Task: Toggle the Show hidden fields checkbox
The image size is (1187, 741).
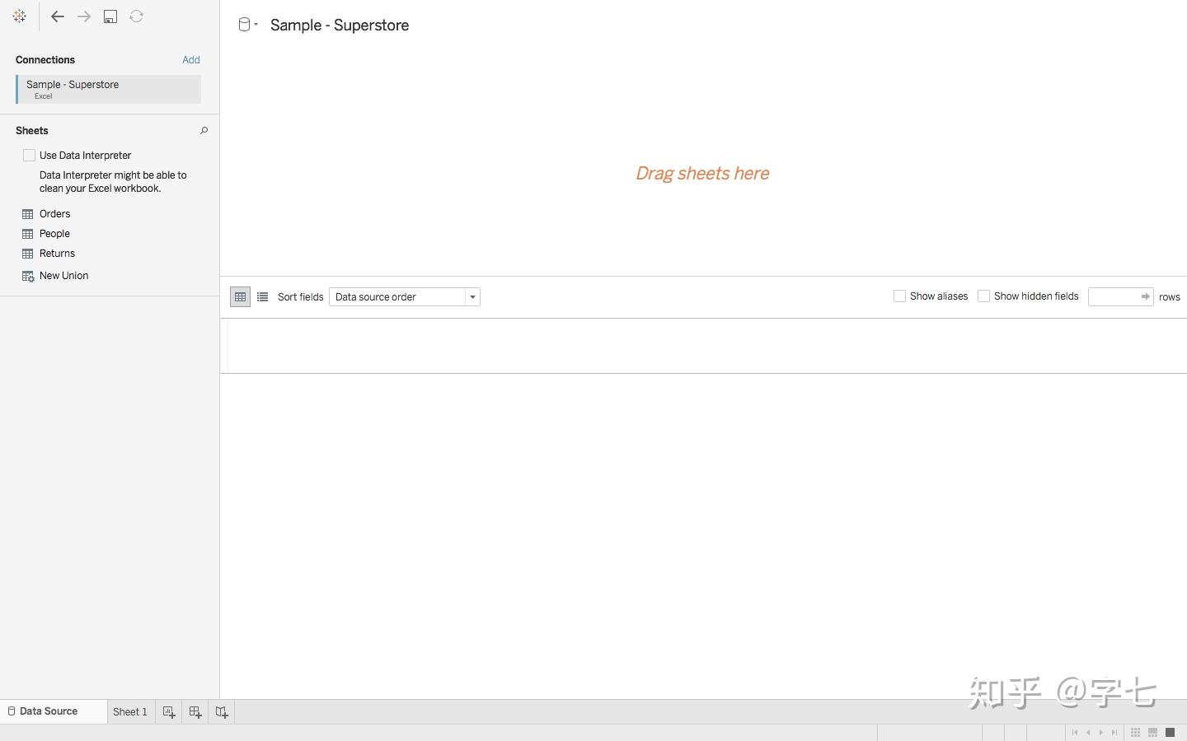Action: (983, 296)
